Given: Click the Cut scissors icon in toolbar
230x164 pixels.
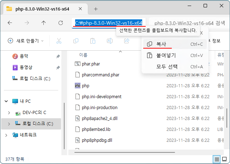Looking at the screenshot, I should tap(59, 41).
